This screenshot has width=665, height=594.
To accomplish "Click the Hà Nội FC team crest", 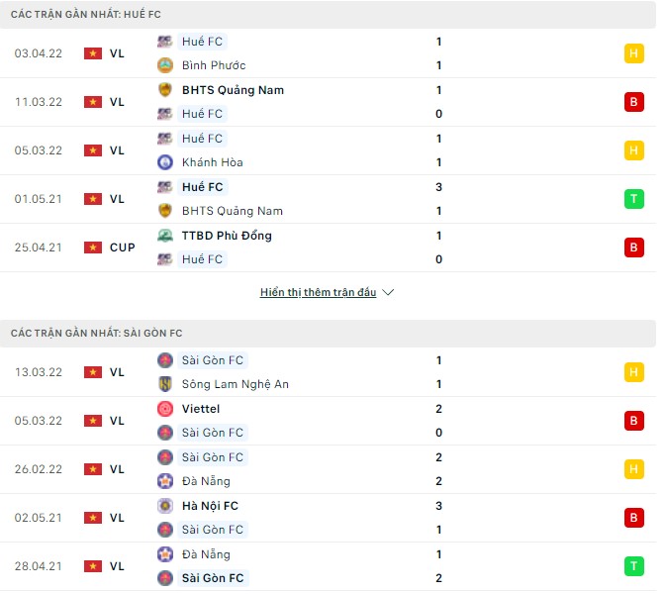I will (x=165, y=506).
